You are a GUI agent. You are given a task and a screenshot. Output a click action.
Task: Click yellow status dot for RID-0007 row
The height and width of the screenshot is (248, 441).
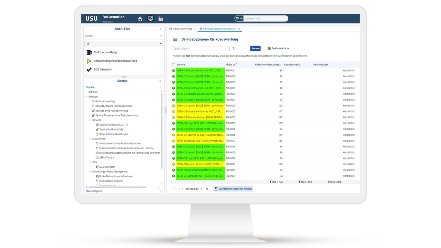pos(174,141)
